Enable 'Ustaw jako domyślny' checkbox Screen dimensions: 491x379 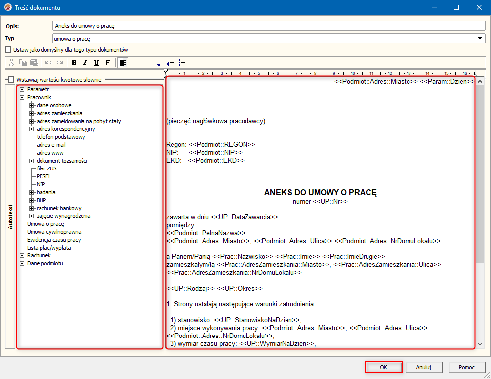(8, 50)
